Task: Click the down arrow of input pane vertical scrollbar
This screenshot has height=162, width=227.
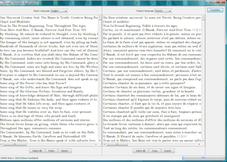Action: click(x=100, y=140)
